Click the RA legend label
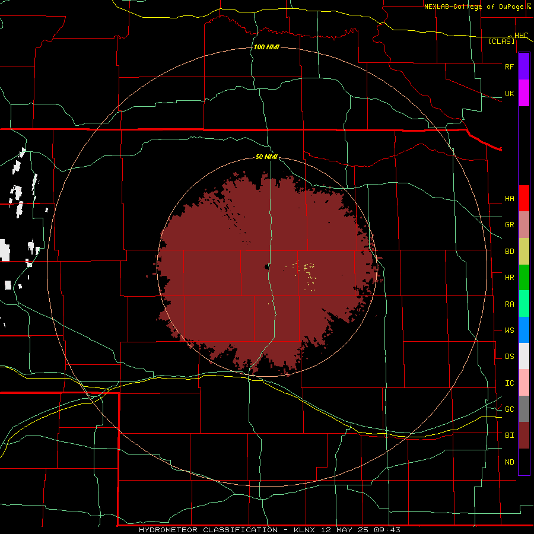The image size is (534, 534). click(x=509, y=304)
